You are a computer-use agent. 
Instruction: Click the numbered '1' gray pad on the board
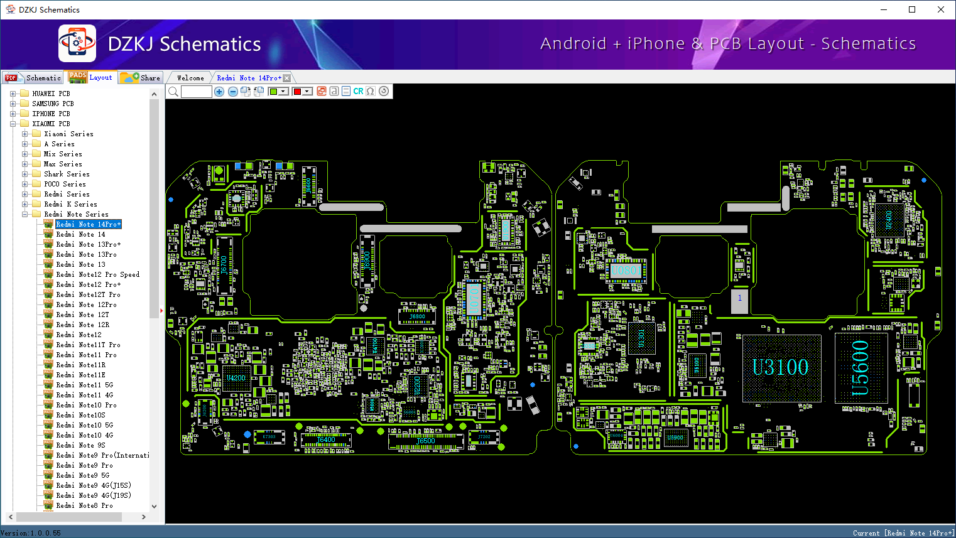(x=740, y=301)
